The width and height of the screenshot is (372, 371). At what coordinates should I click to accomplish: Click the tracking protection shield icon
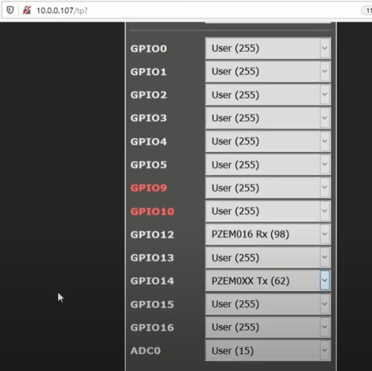tap(10, 10)
